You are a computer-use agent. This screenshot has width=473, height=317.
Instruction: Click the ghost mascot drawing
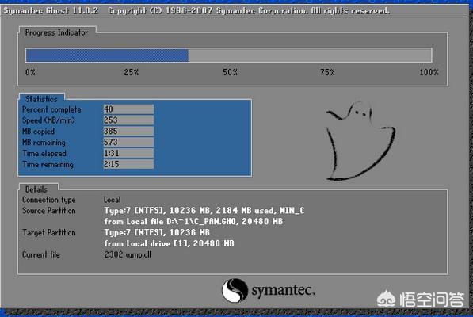[x=360, y=141]
